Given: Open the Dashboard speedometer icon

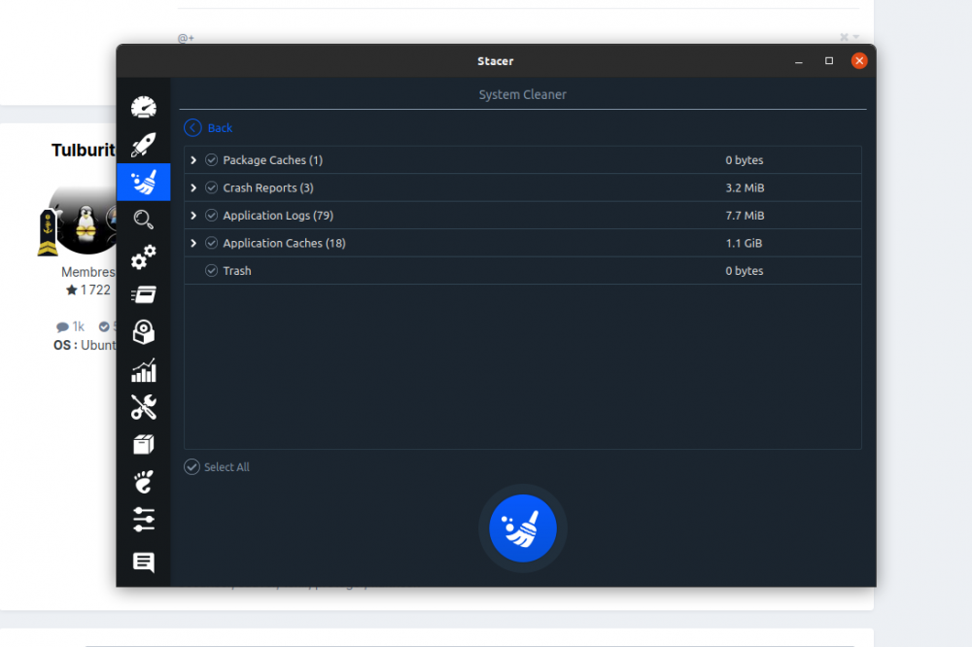Looking at the screenshot, I should (x=143, y=107).
